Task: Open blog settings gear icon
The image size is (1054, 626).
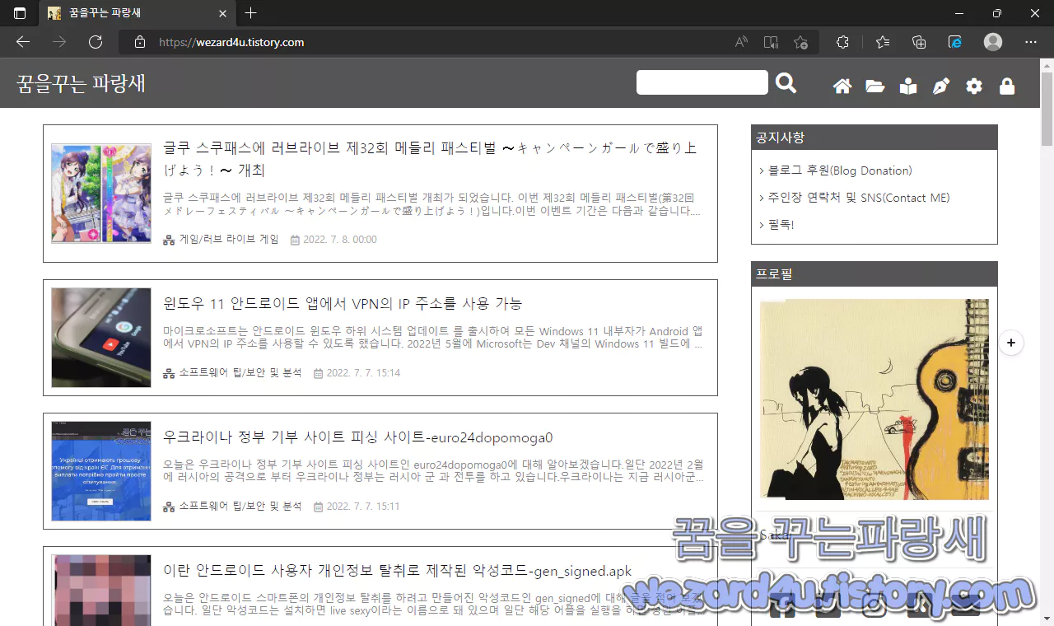Action: [x=974, y=86]
